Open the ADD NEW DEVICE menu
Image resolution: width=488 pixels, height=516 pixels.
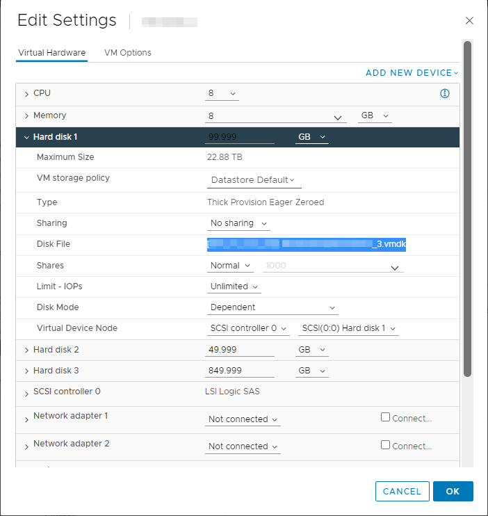412,73
